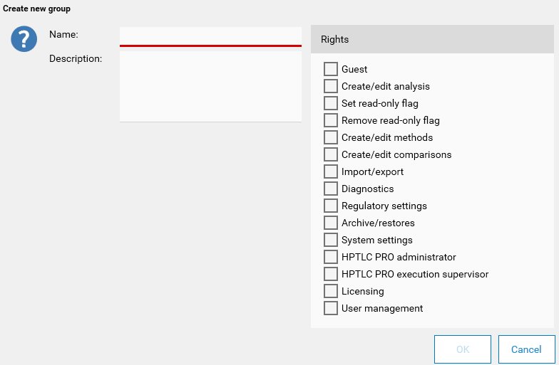Image resolution: width=559 pixels, height=365 pixels.
Task: Click into the group Name field
Action: 210,36
